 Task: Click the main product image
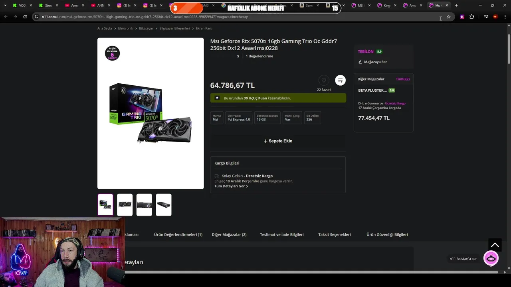[151, 113]
